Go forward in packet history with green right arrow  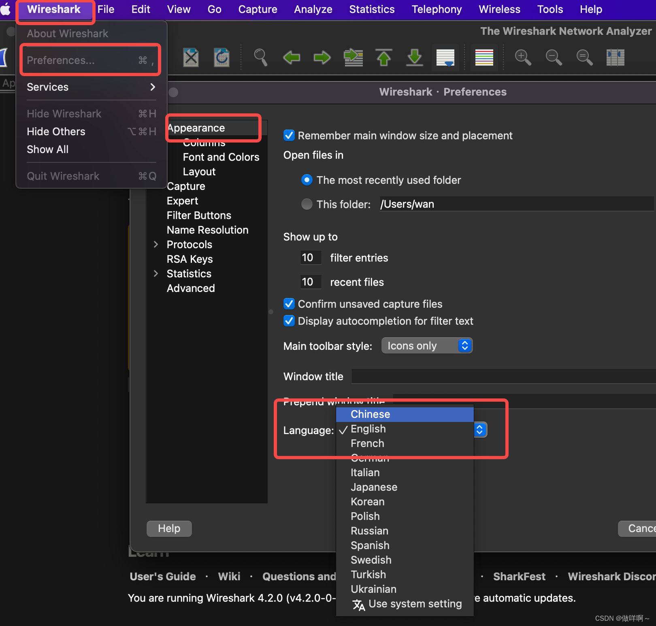point(322,57)
